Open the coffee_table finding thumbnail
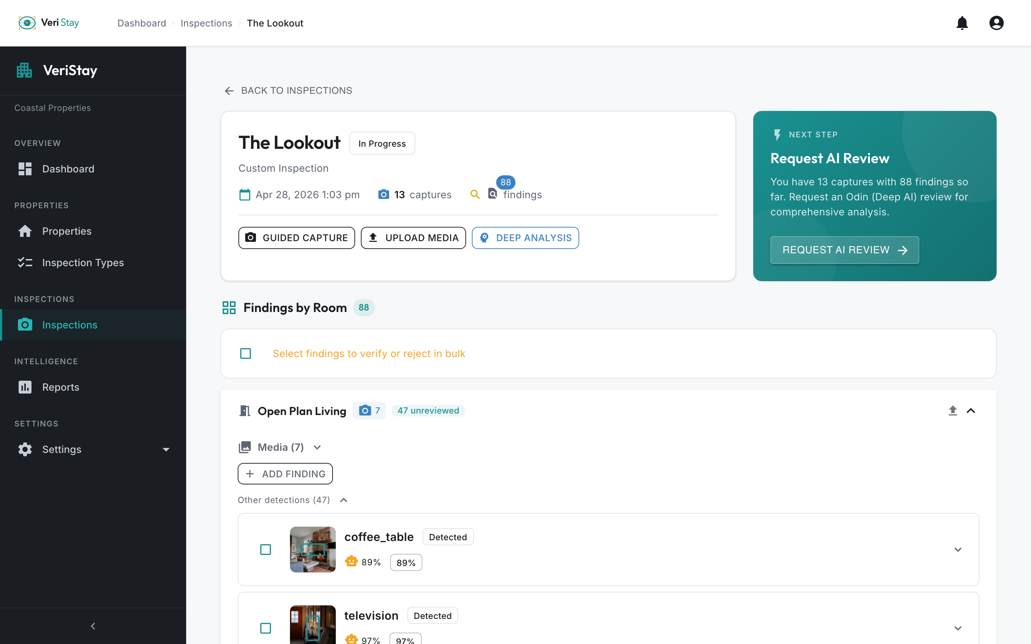The width and height of the screenshot is (1031, 644). [313, 550]
